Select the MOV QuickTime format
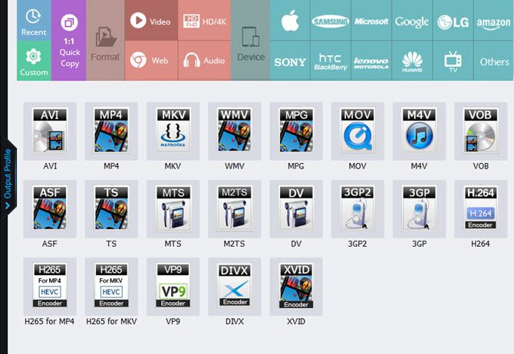The image size is (514, 354). click(x=357, y=131)
